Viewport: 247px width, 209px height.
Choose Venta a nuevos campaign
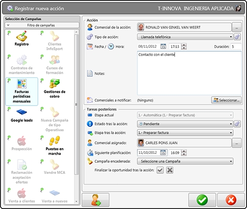click(x=54, y=196)
